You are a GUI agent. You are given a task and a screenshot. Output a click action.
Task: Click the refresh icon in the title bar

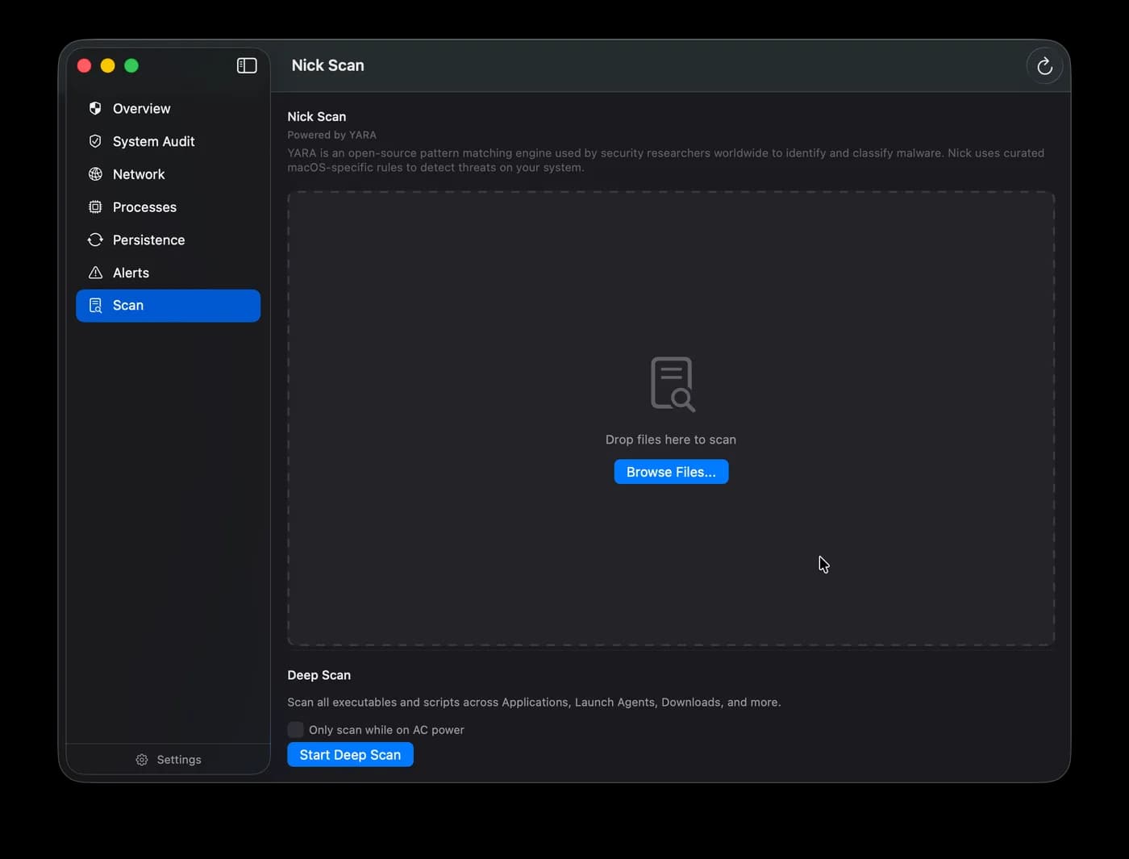click(1044, 66)
